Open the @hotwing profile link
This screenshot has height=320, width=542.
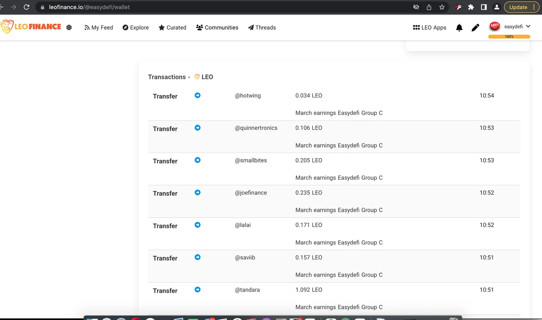pyautogui.click(x=248, y=96)
